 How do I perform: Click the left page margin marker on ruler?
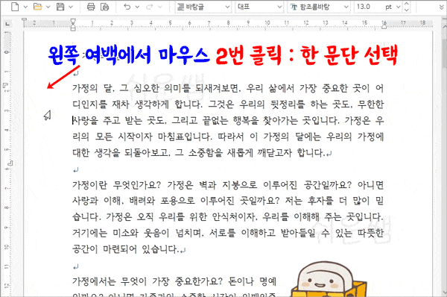pyautogui.click(x=25, y=20)
